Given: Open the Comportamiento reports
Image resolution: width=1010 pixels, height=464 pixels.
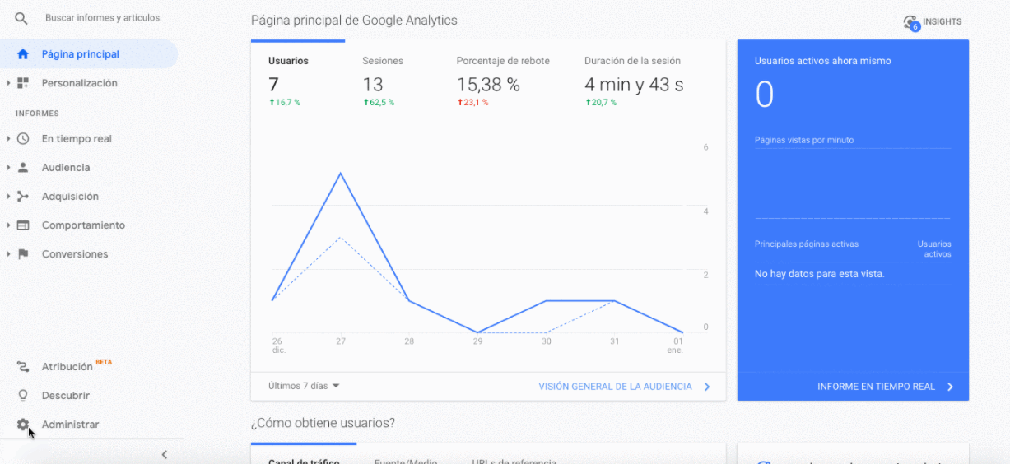Looking at the screenshot, I should (x=83, y=225).
